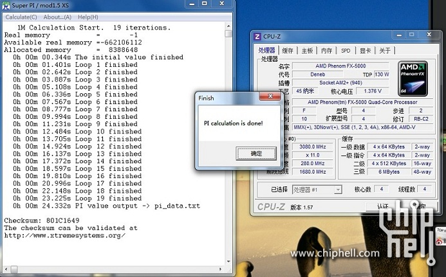Click the Super PI horizontal scrollbar right arrow
The height and width of the screenshot is (277, 446).
point(221,269)
